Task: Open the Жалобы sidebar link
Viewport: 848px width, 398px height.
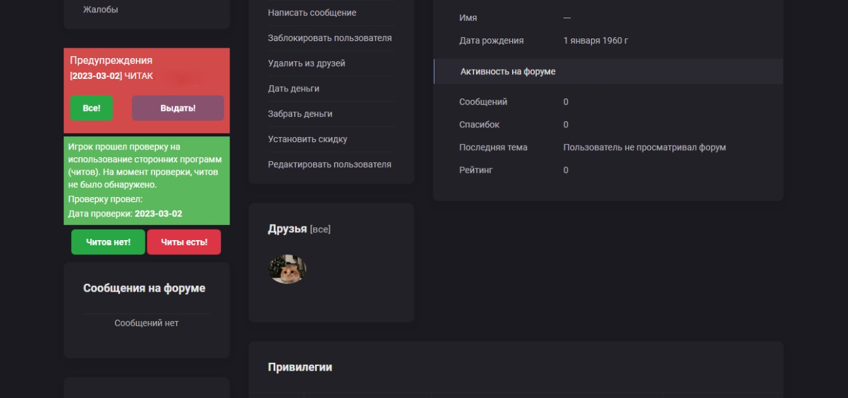Action: click(x=100, y=10)
